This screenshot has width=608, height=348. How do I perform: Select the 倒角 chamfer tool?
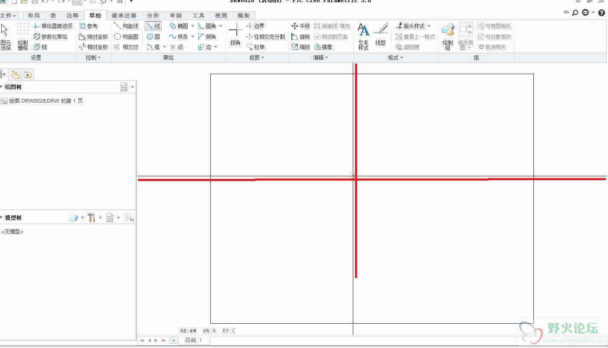click(207, 37)
